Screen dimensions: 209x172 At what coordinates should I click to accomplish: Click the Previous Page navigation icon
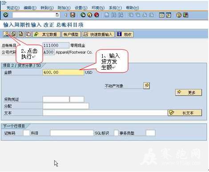tap(137, 15)
